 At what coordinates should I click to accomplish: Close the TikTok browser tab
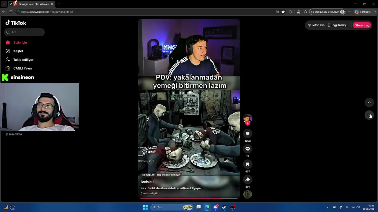pyautogui.click(x=52, y=4)
